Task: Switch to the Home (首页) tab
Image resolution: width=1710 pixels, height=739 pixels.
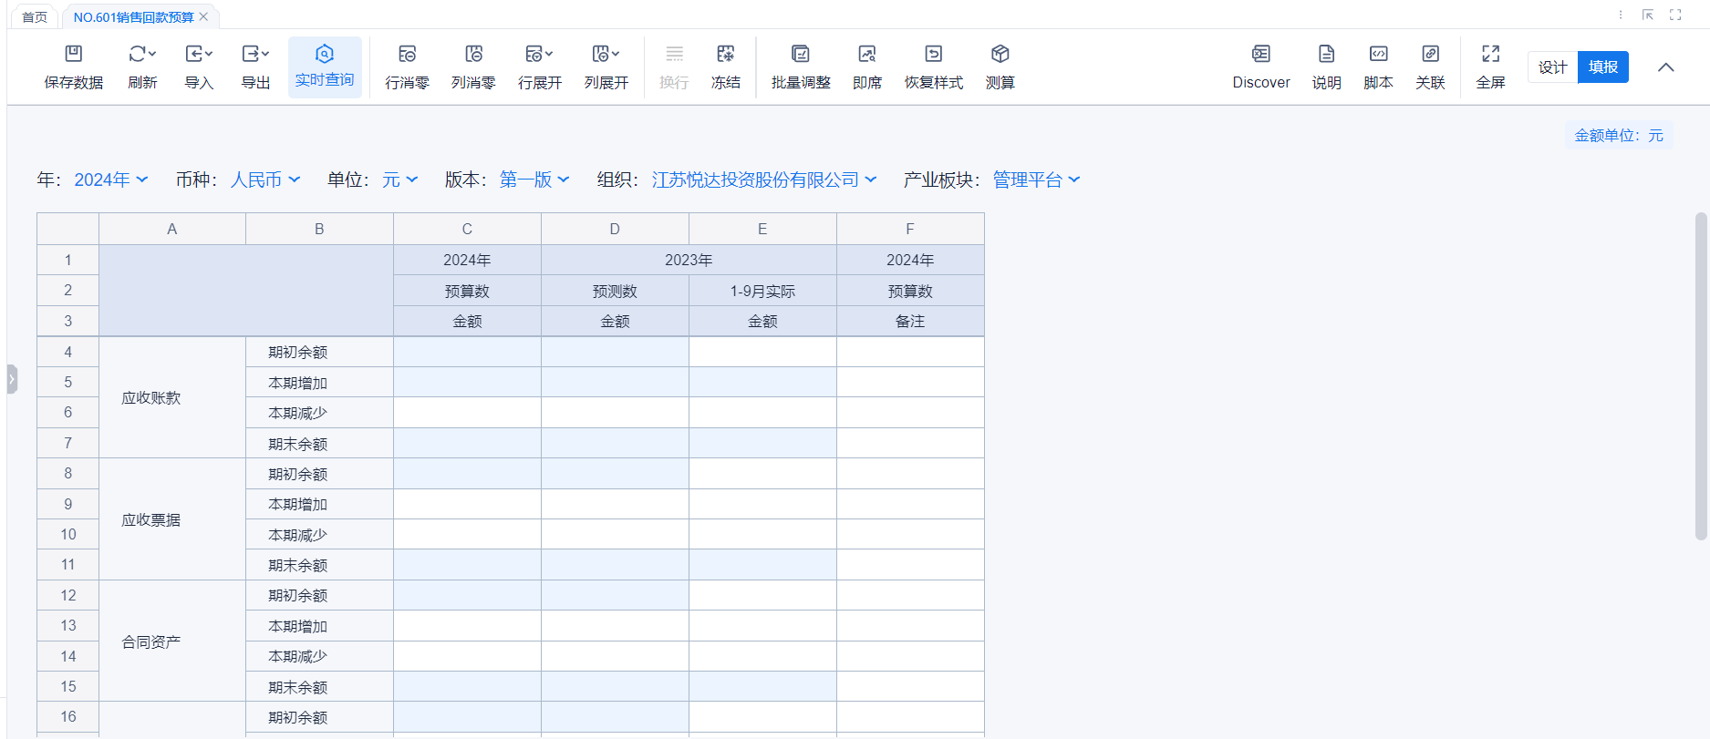Action: click(35, 17)
